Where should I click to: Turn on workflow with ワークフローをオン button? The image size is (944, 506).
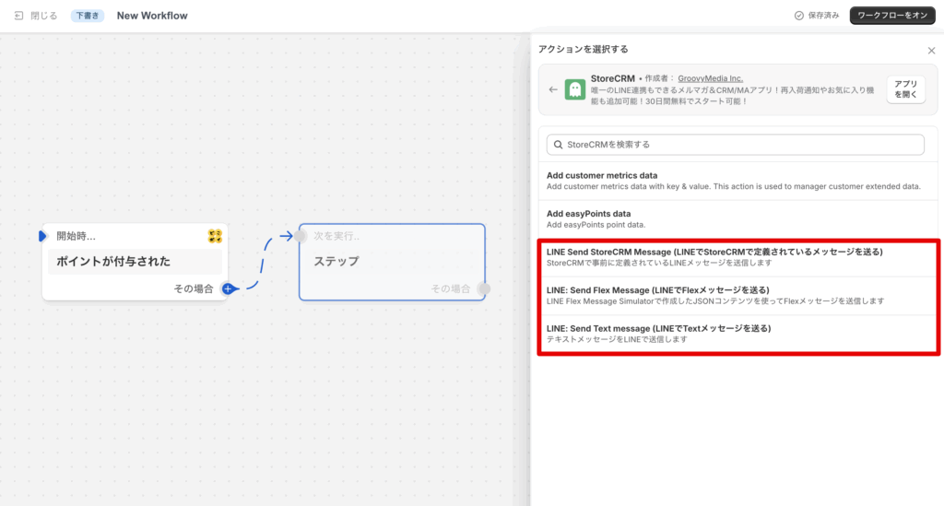pos(891,16)
